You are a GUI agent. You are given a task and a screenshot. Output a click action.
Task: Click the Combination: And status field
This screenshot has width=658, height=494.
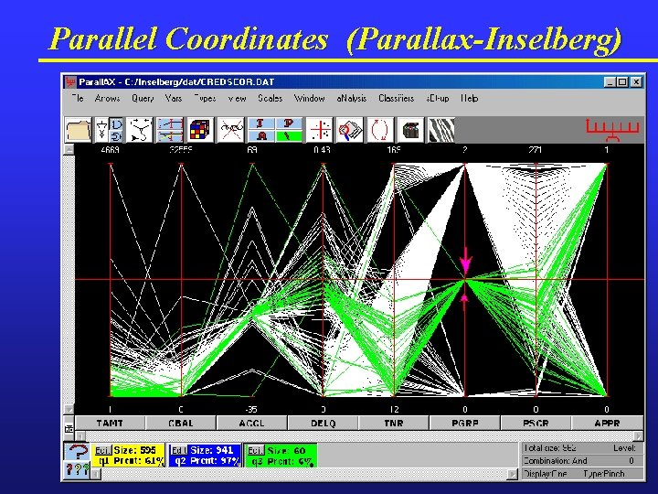pos(583,461)
